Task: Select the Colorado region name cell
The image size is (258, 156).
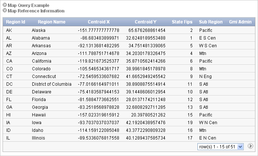Action: 41,68
